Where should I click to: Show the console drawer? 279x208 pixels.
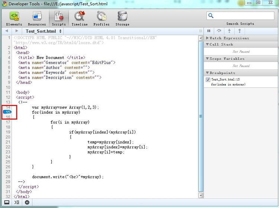tap(17, 202)
